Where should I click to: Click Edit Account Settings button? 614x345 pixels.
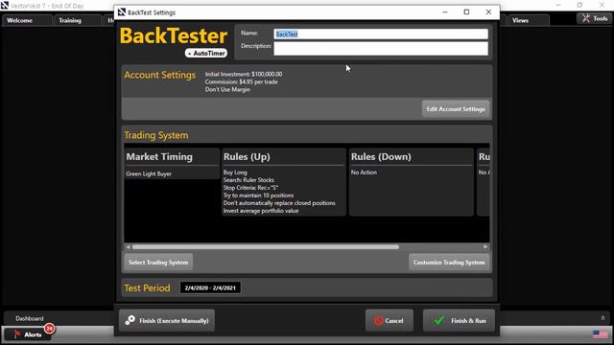456,109
